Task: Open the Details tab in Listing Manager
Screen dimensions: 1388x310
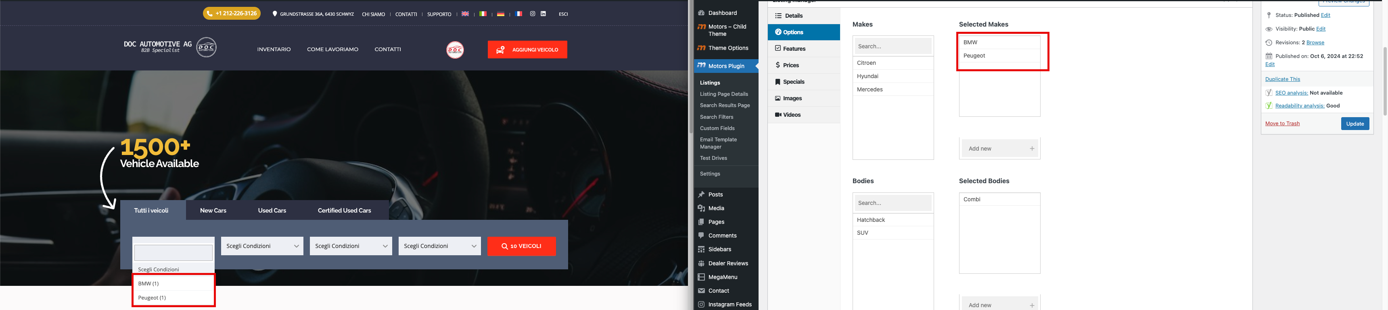Action: click(803, 16)
